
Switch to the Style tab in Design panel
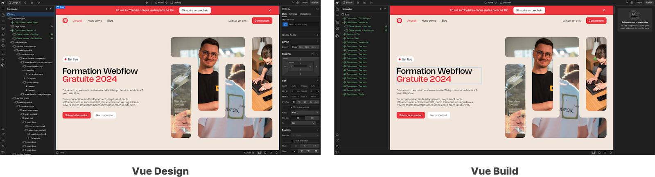(285, 14)
